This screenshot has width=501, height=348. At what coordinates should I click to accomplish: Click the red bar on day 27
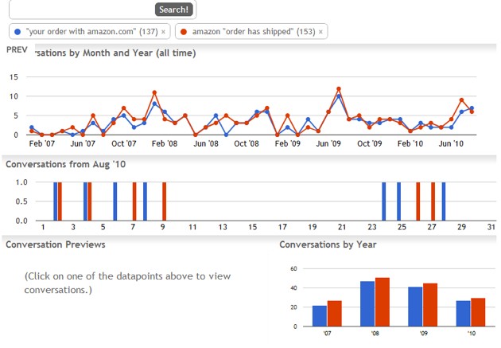coord(433,201)
